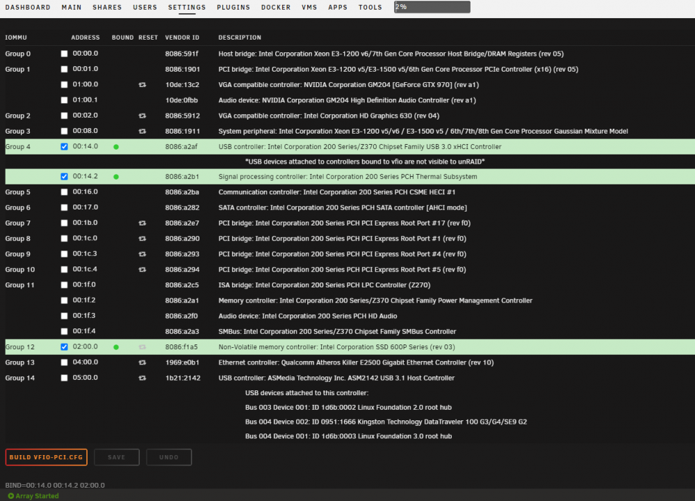Click green bound dot for 00:14.2
This screenshot has height=501, width=695.
click(116, 177)
